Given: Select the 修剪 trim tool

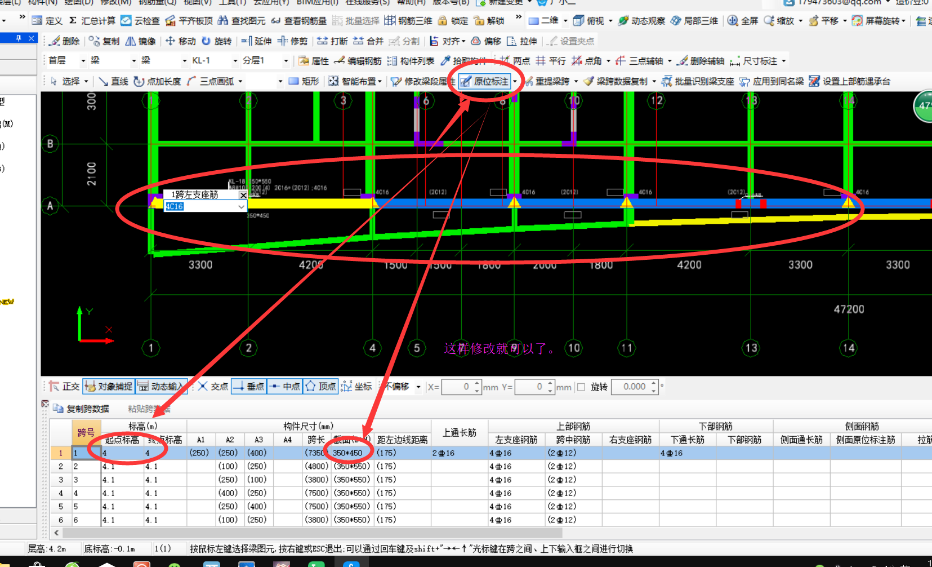Looking at the screenshot, I should pos(293,41).
